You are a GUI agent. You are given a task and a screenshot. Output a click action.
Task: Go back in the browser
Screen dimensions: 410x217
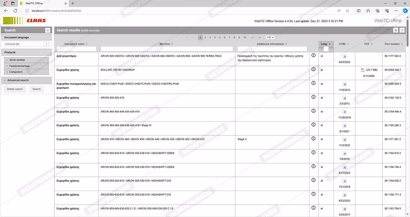pos(6,11)
